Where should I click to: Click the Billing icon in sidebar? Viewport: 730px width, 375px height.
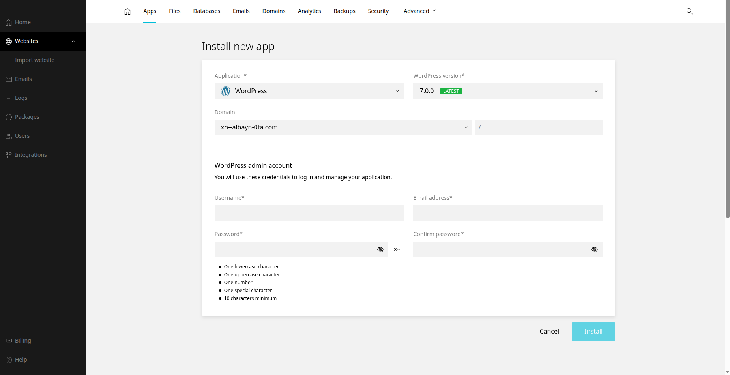9,341
